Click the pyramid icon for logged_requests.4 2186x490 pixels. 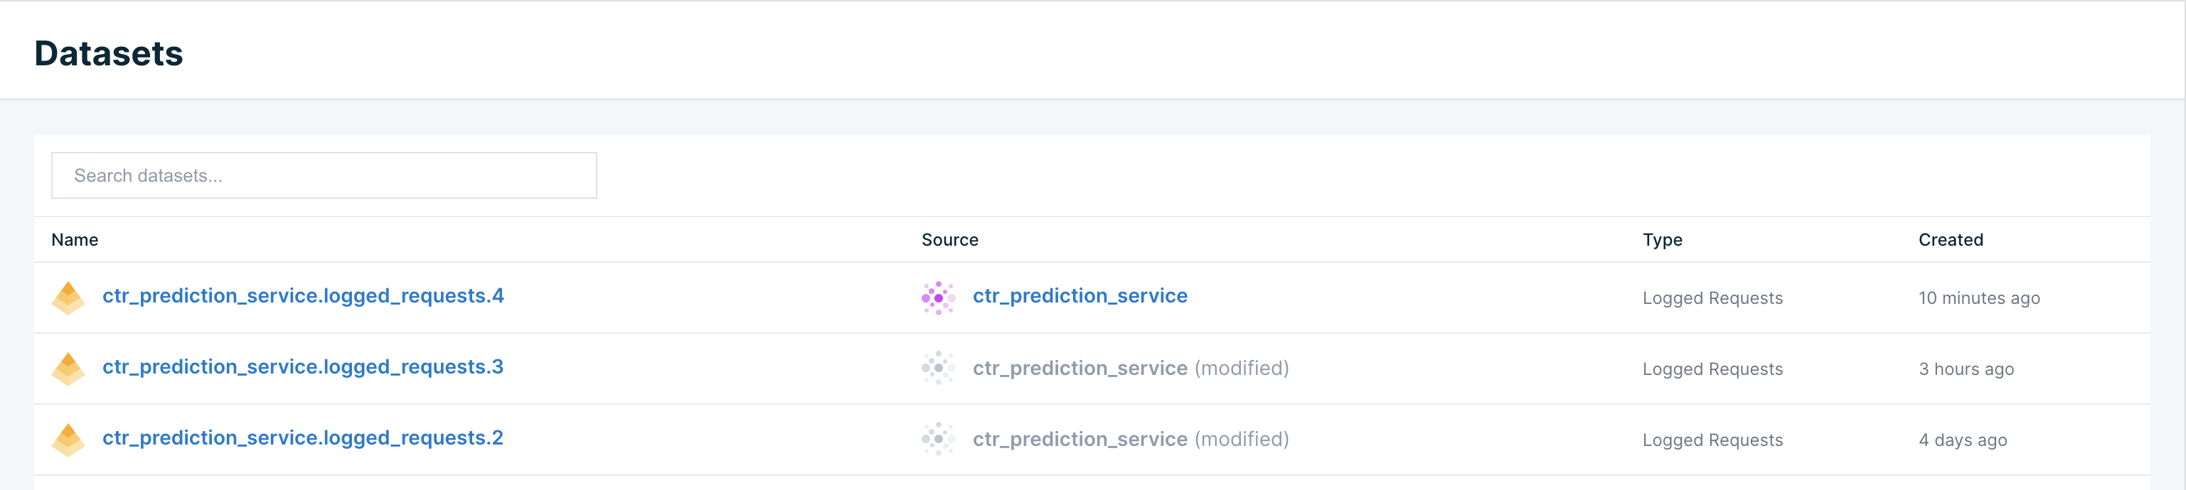[x=68, y=298]
